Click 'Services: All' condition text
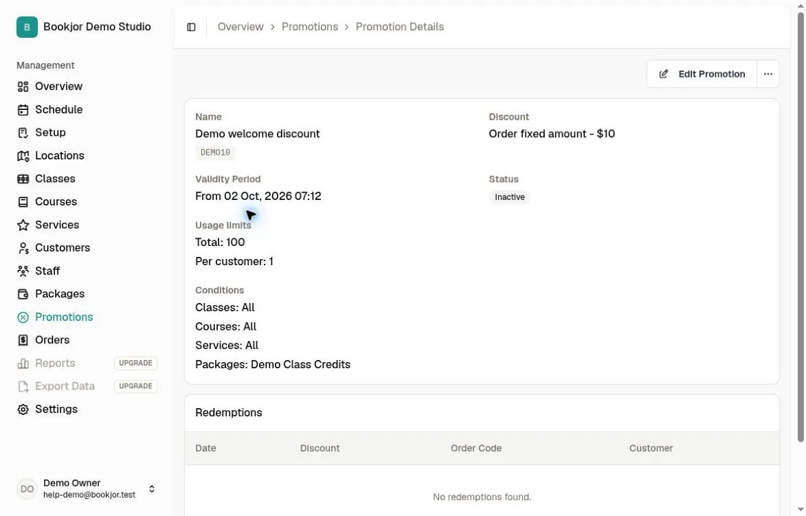The height and width of the screenshot is (516, 806). (227, 346)
